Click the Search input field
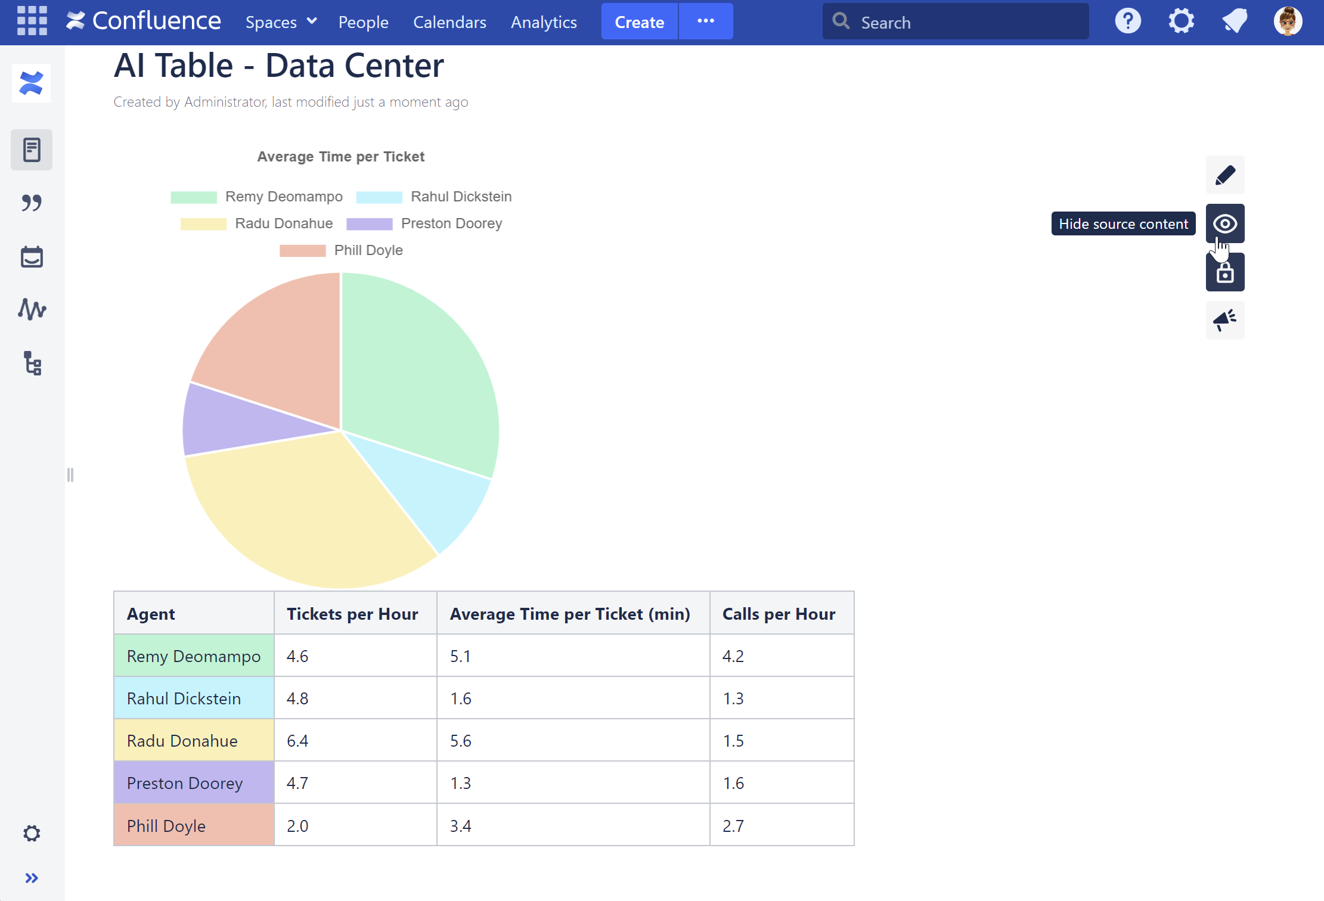The height and width of the screenshot is (901, 1324). click(966, 22)
